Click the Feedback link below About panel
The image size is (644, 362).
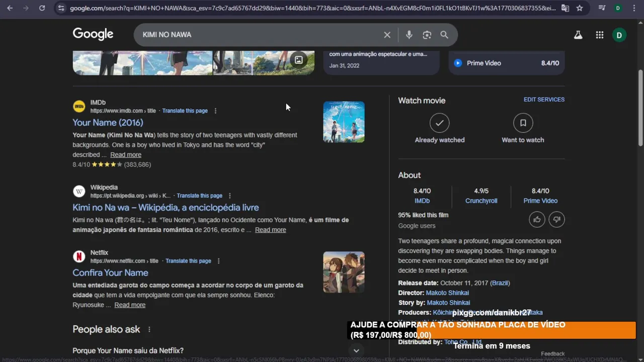coord(552,354)
